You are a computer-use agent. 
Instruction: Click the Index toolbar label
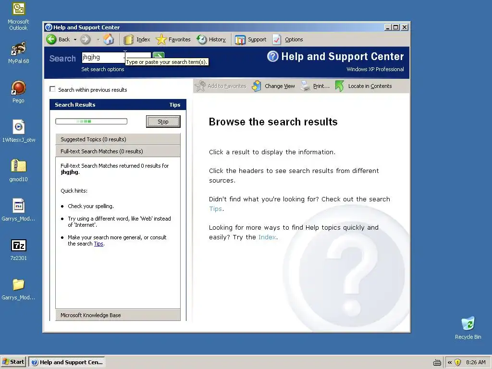[143, 39]
